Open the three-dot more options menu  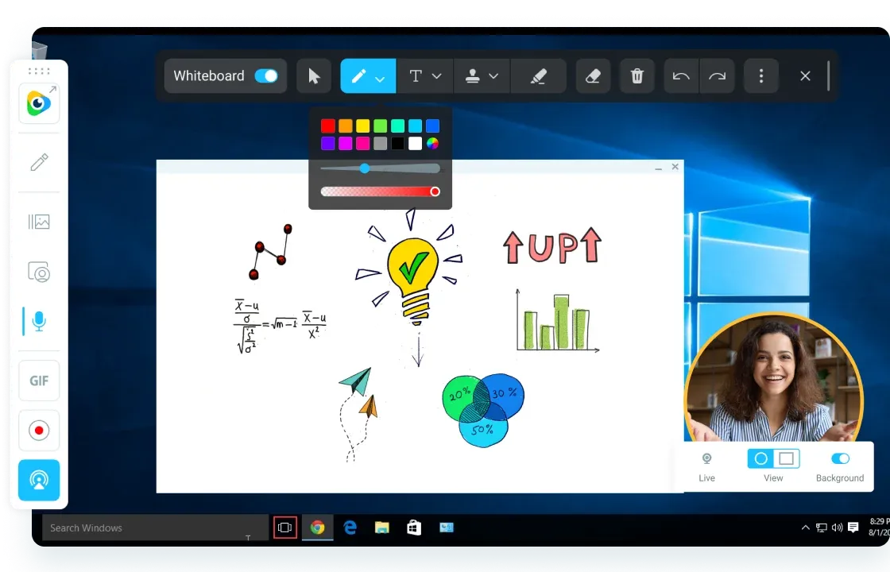(761, 76)
